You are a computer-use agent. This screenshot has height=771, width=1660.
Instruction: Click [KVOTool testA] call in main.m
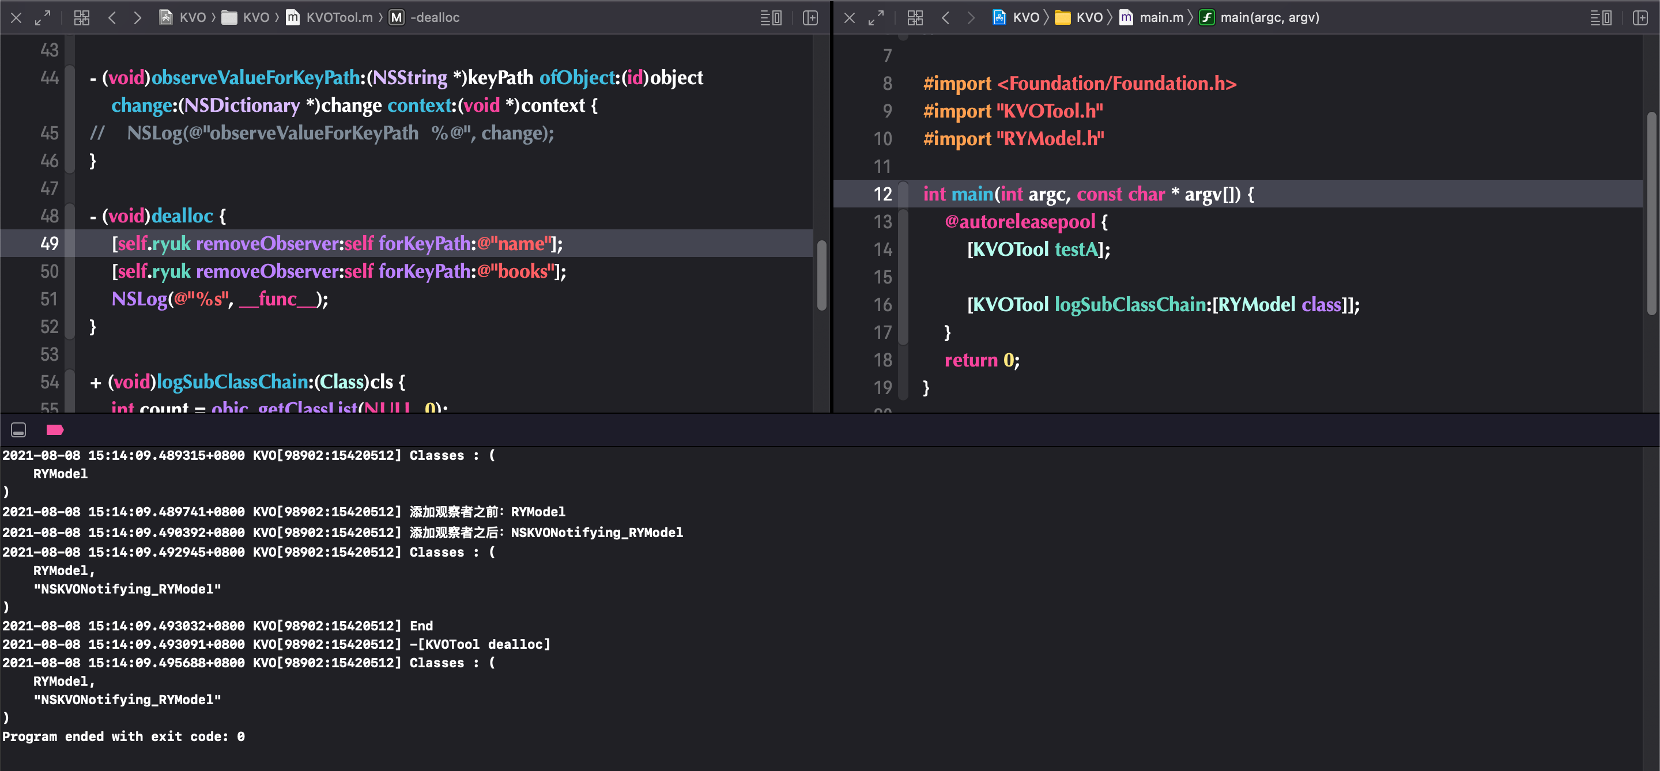tap(1039, 250)
